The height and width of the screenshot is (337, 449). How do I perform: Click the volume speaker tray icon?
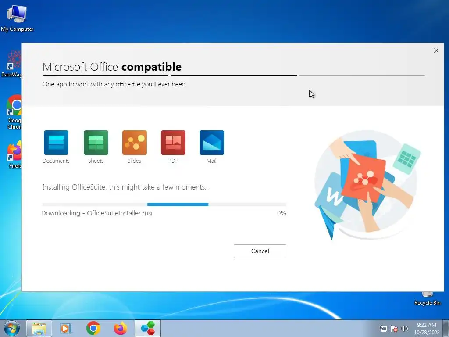405,329
